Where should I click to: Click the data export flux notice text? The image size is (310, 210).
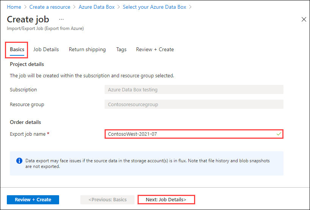pyautogui.click(x=147, y=163)
